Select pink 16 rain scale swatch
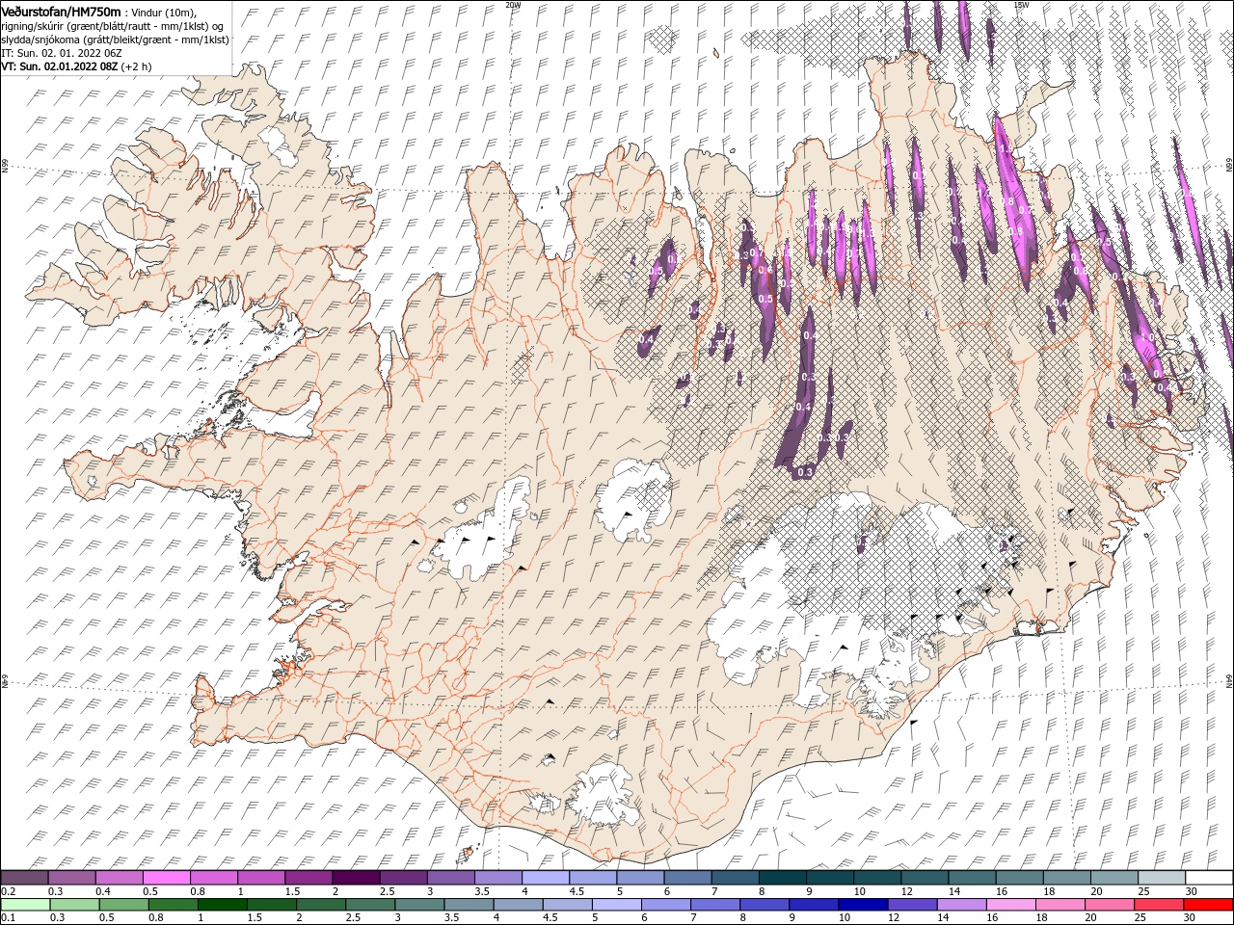 (1011, 905)
